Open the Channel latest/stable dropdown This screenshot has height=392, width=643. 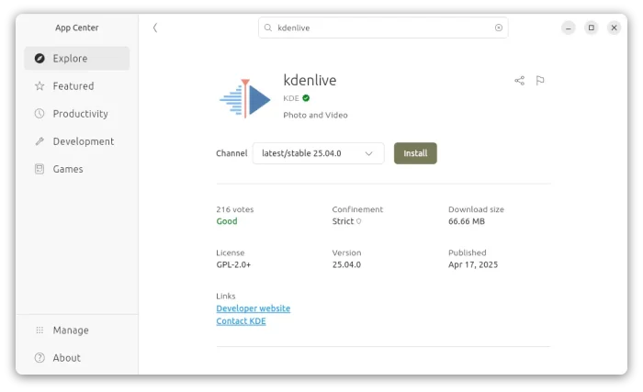click(318, 153)
